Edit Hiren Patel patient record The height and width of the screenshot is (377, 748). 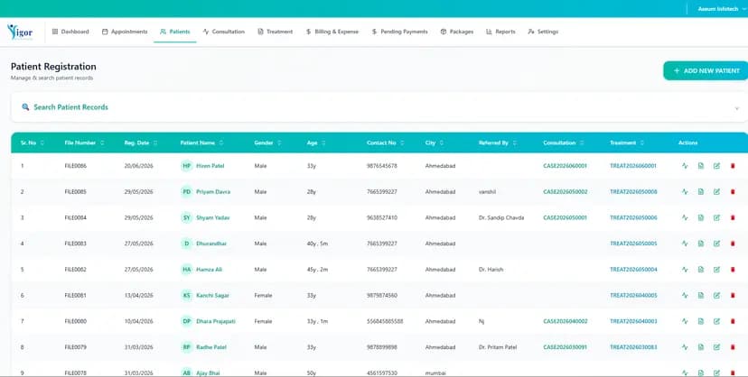(x=716, y=166)
